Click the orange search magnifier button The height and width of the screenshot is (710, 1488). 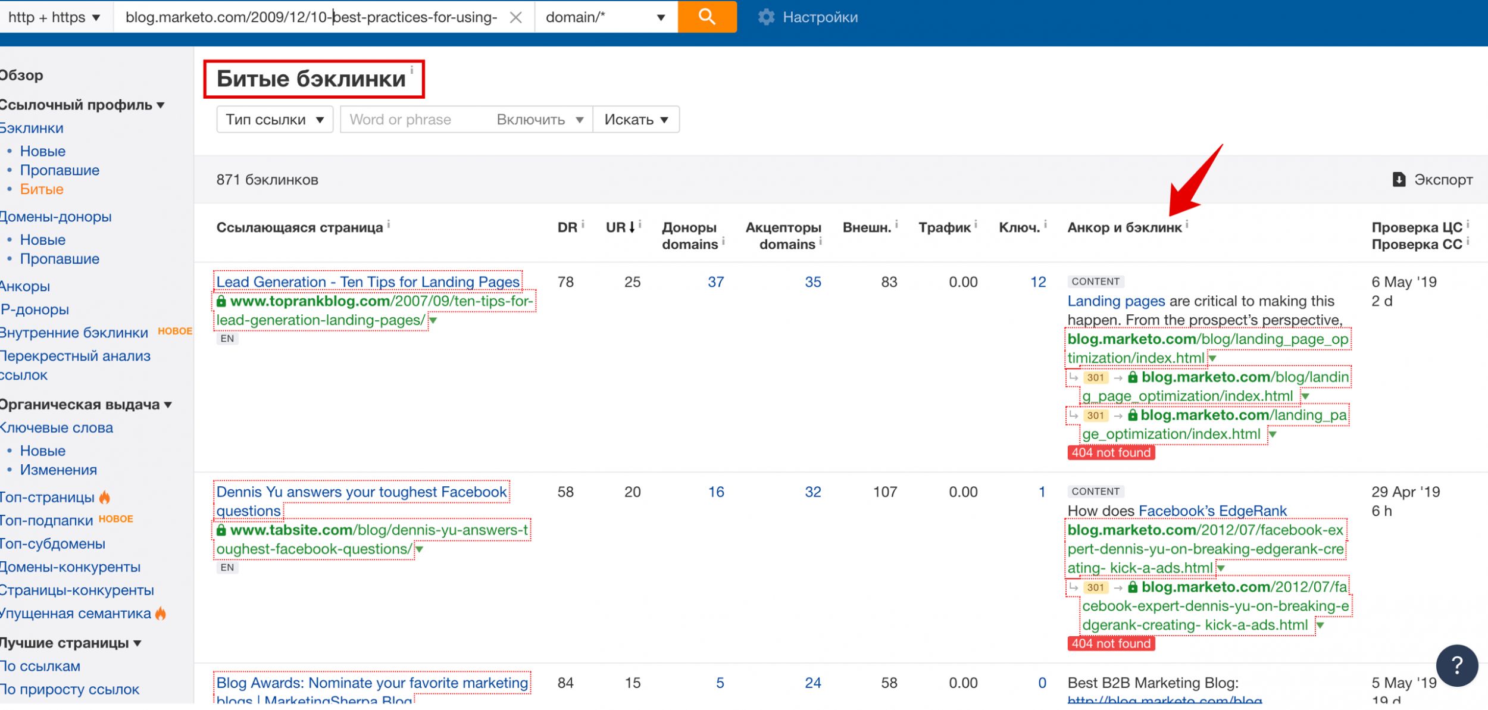[x=707, y=17]
